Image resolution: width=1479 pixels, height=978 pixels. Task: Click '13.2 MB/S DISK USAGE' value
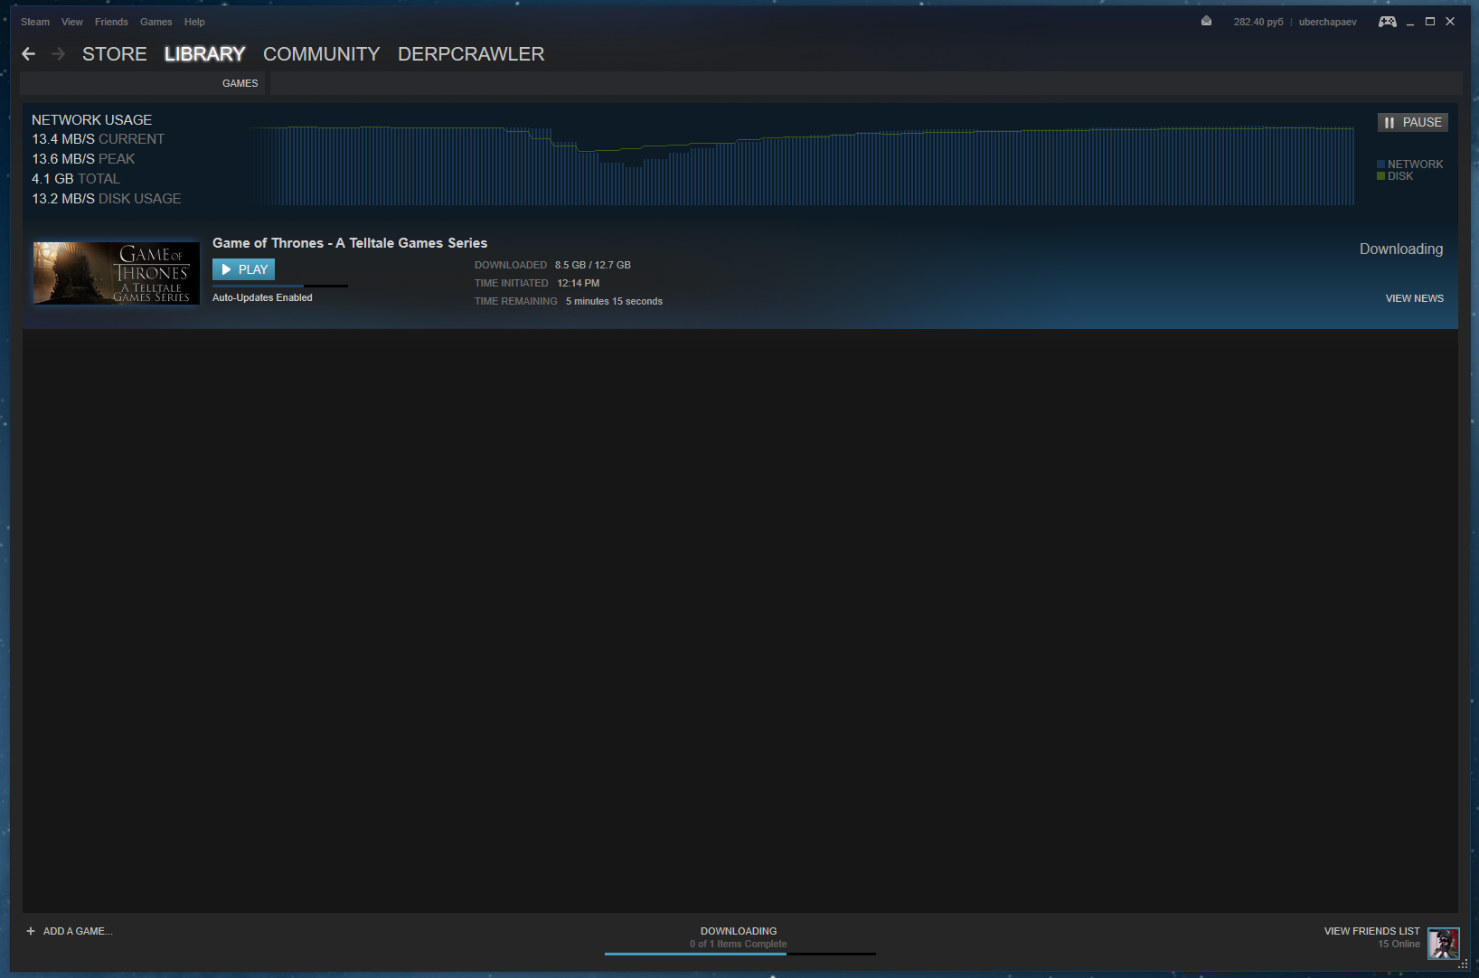(107, 199)
